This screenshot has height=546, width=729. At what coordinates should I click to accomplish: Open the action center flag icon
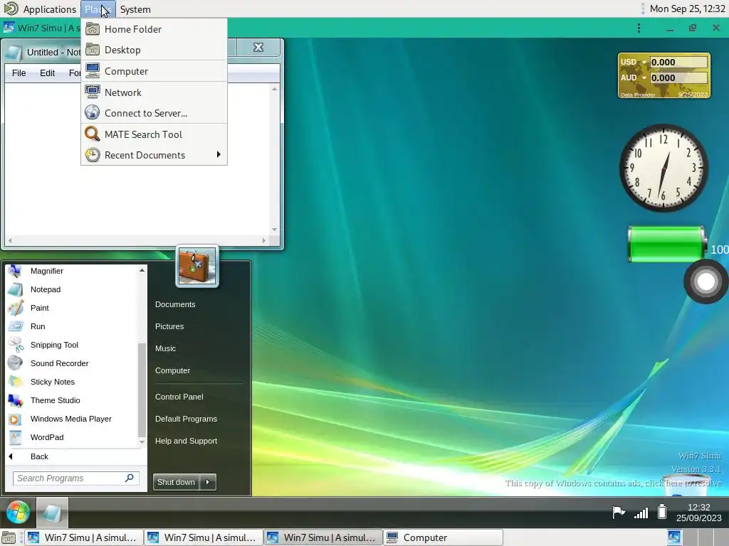click(x=619, y=513)
